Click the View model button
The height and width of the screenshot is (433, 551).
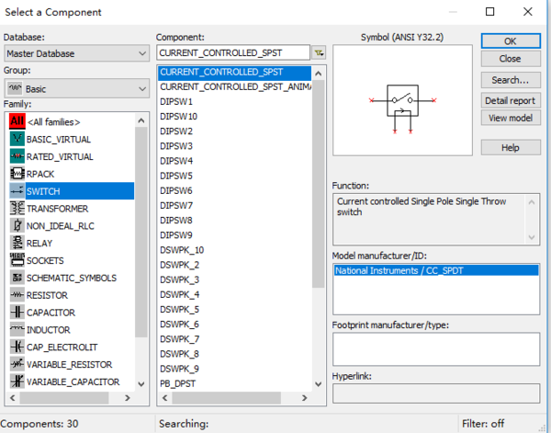pos(511,118)
